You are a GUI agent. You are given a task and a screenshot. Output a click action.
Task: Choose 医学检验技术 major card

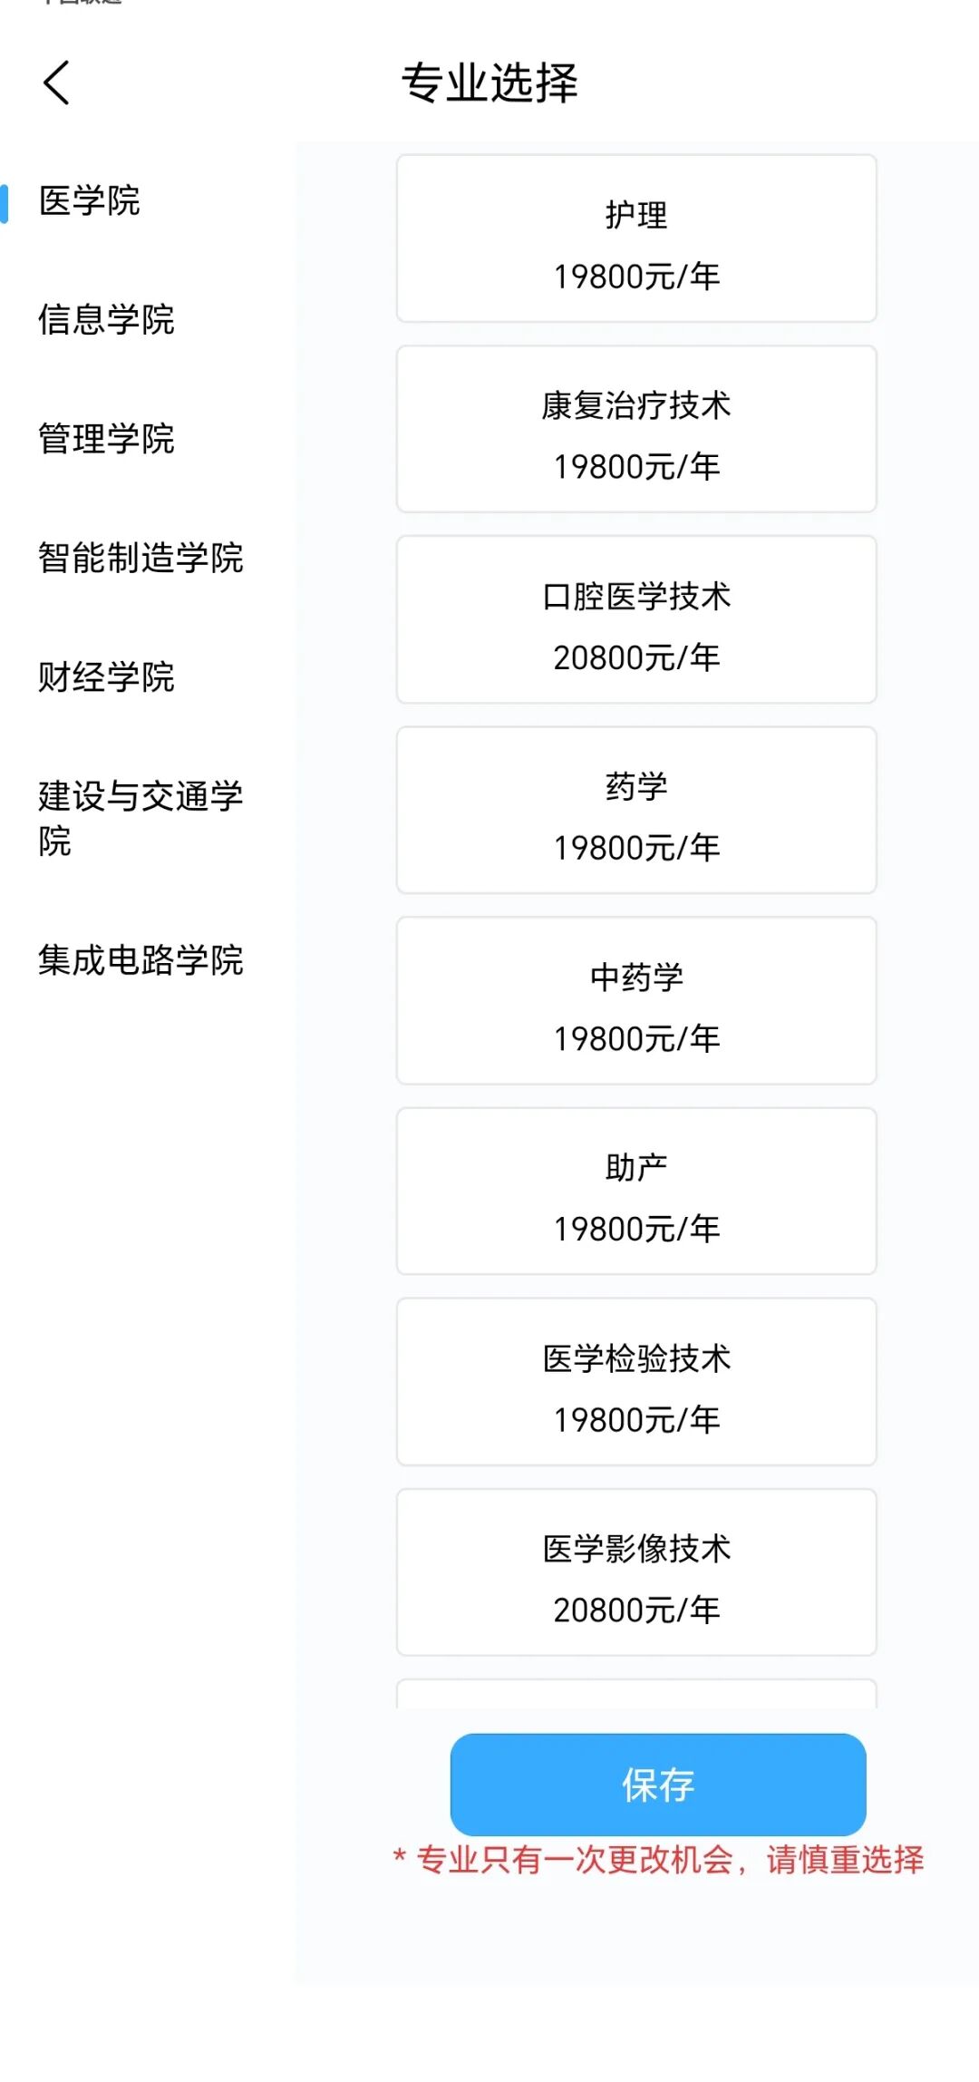636,1381
